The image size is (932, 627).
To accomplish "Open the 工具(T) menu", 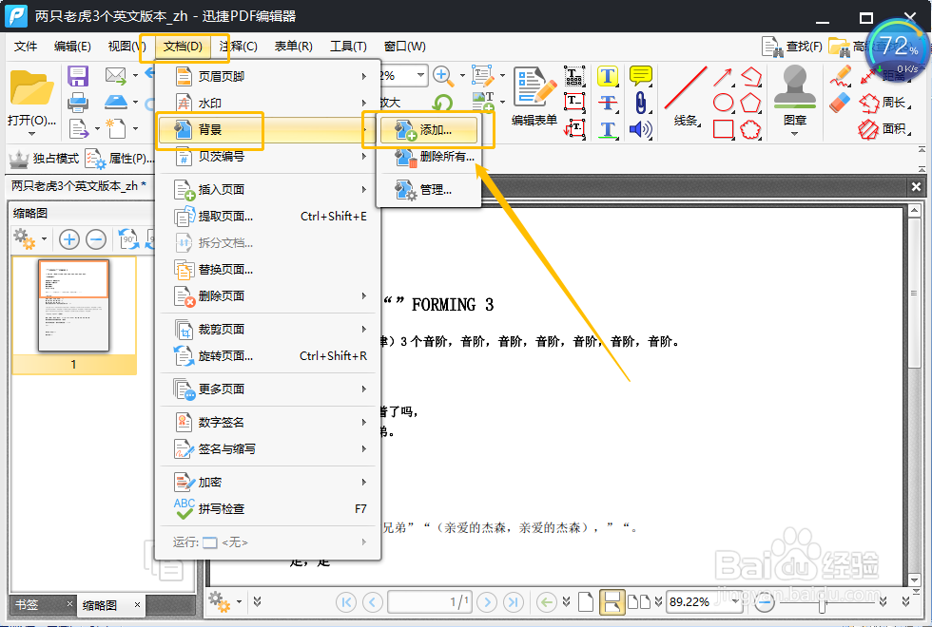I will pyautogui.click(x=347, y=46).
